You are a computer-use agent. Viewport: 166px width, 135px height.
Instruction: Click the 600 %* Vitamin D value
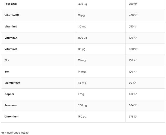[x=133, y=49]
